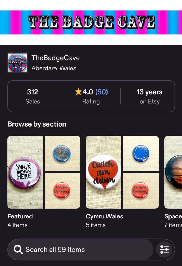The height and width of the screenshot is (266, 182).
Task: Tap The Badge Cave banner image
Action: [91, 22]
